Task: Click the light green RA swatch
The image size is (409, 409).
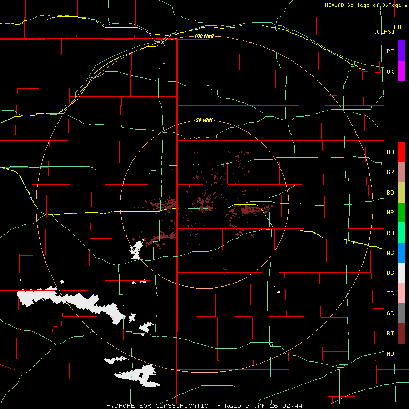Action: [x=401, y=232]
